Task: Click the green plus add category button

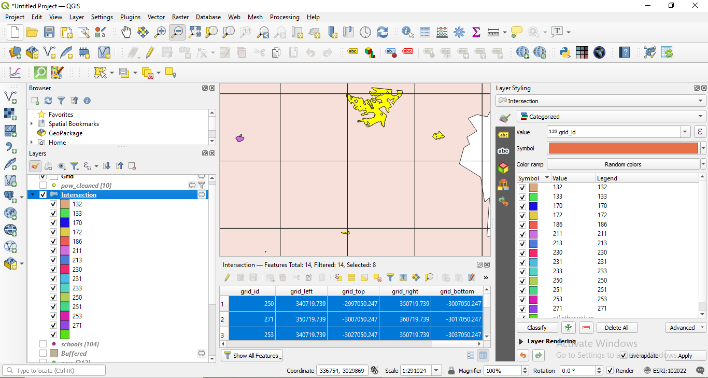Action: point(569,328)
